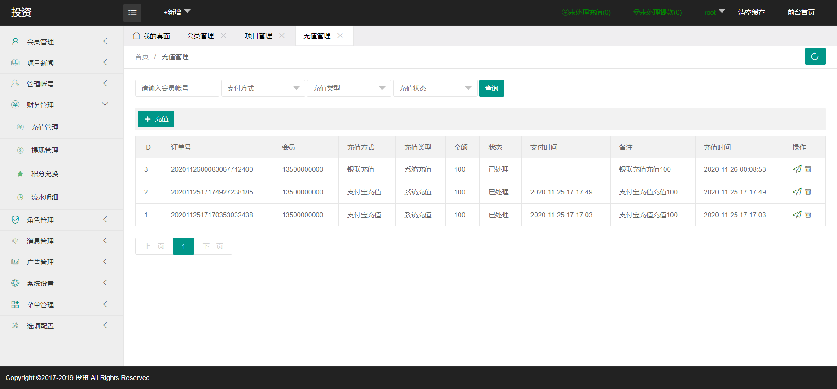Image resolution: width=837 pixels, height=389 pixels.
Task: Click the send icon for order ID 3
Action: [797, 169]
